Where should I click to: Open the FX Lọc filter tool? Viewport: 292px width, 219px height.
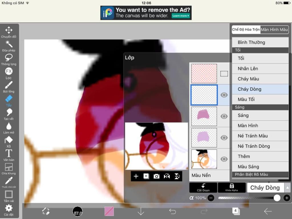coord(9,73)
